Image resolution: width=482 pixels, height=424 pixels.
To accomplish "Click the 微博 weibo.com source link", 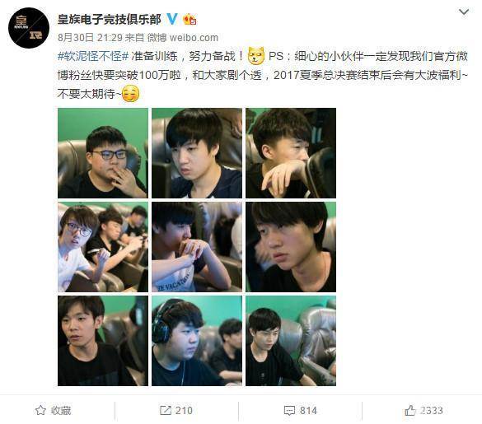I will (183, 38).
